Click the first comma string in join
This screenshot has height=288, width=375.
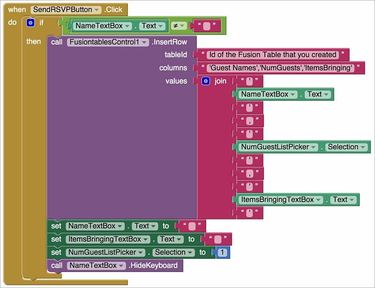tap(249, 121)
